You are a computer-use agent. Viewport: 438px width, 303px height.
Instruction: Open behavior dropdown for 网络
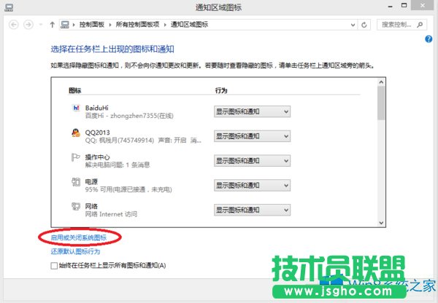click(x=252, y=210)
